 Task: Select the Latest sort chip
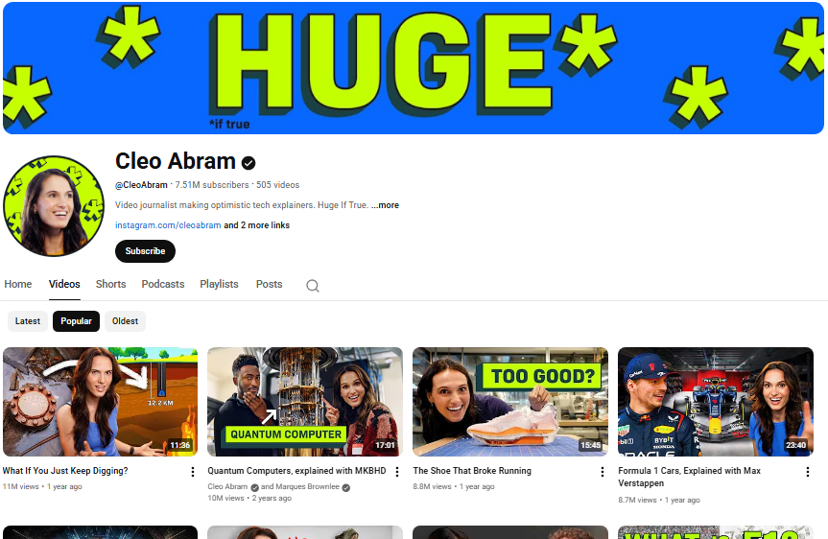tap(28, 321)
